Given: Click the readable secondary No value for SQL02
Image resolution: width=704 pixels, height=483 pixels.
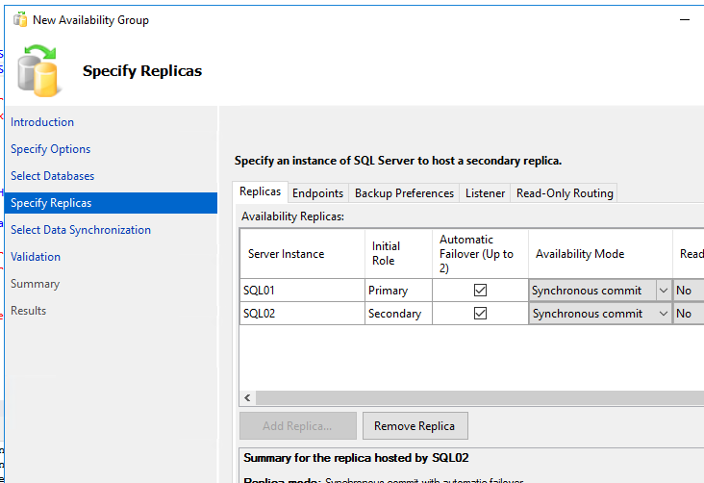Looking at the screenshot, I should point(689,313).
